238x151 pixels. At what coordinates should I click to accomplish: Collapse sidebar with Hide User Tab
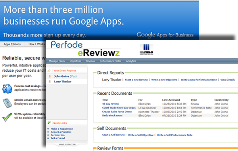[x=67, y=144]
